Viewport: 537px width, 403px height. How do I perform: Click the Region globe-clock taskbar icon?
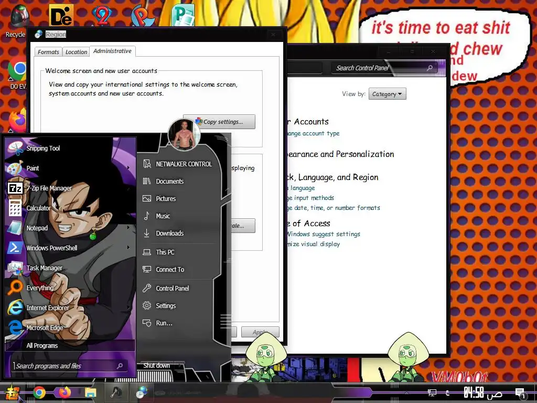pyautogui.click(x=142, y=393)
